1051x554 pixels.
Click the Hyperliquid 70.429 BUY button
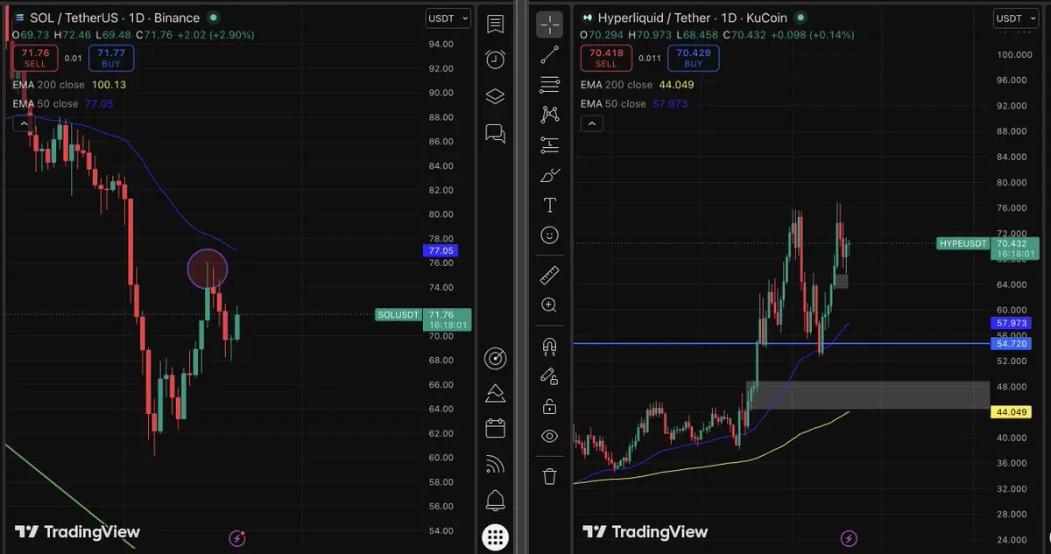click(x=693, y=59)
